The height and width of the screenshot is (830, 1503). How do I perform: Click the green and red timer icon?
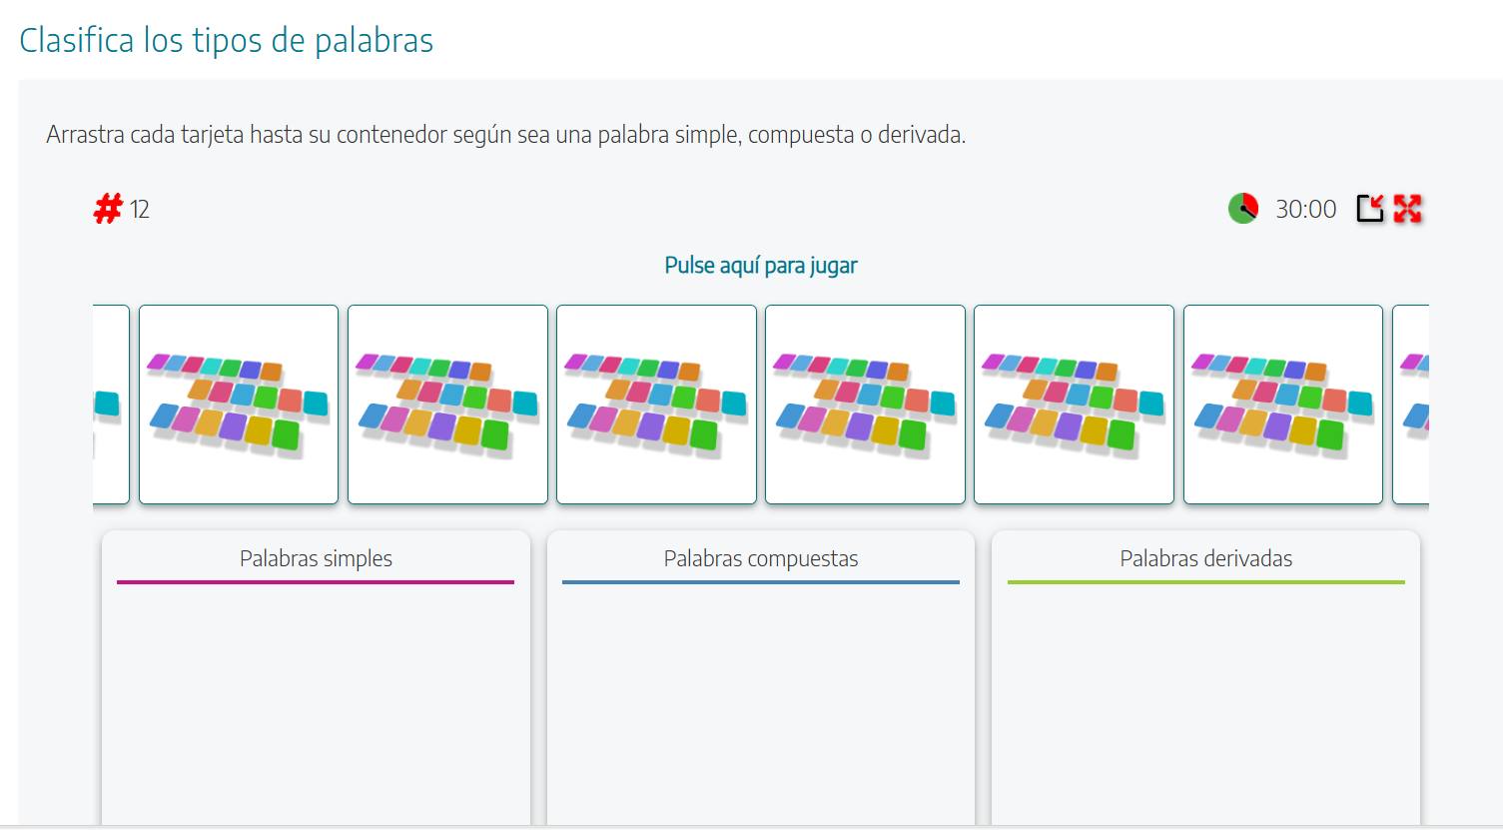tap(1243, 209)
